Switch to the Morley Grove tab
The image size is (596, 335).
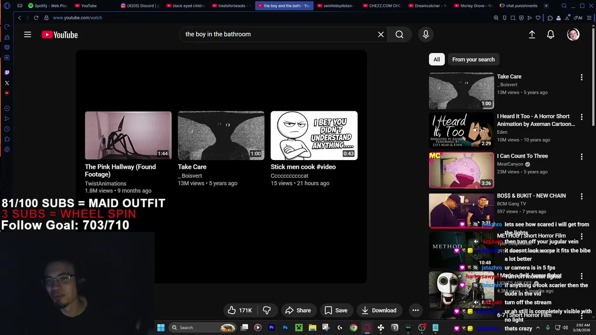[473, 6]
